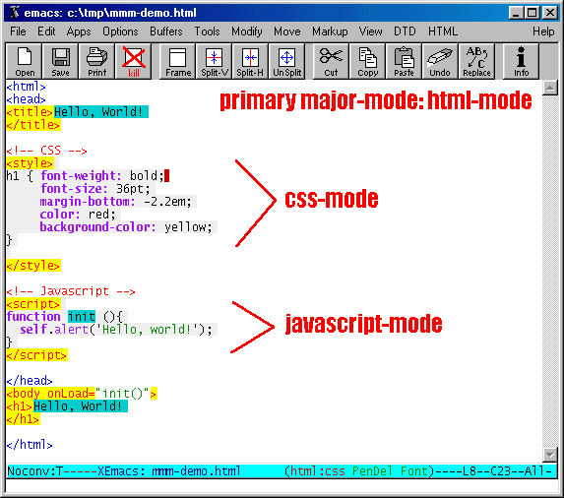Click the <h1> Hello, World! line
The height and width of the screenshot is (498, 564).
[67, 406]
